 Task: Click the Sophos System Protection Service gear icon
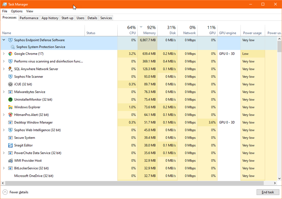coord(12,47)
